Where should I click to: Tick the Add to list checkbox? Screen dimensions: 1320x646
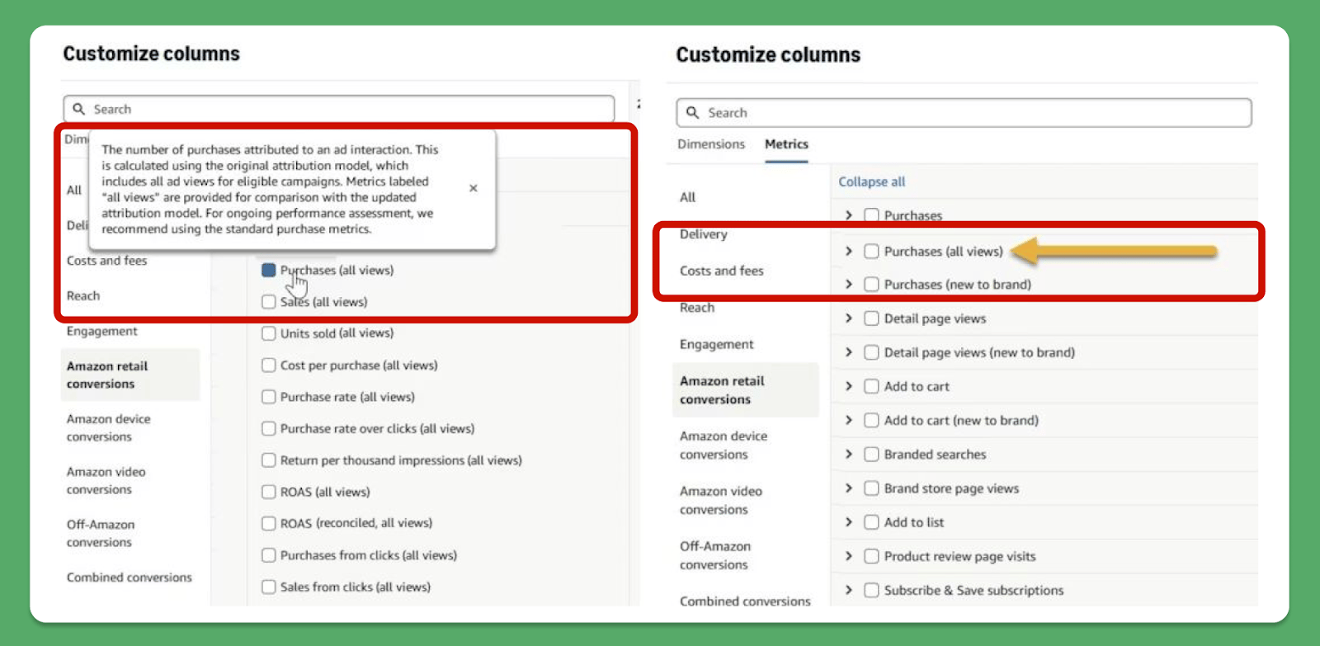point(871,522)
